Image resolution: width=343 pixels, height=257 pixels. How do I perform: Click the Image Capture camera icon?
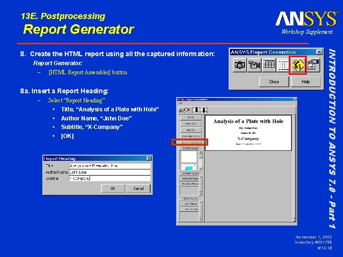click(x=240, y=65)
